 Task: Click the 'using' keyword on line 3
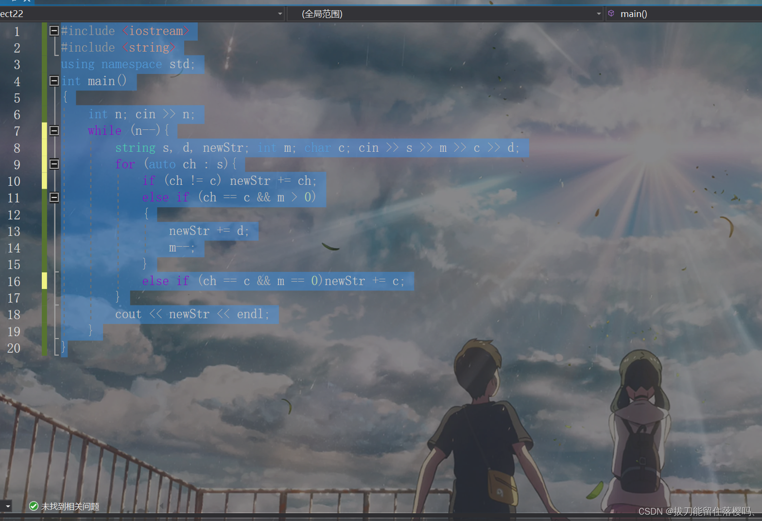(78, 64)
